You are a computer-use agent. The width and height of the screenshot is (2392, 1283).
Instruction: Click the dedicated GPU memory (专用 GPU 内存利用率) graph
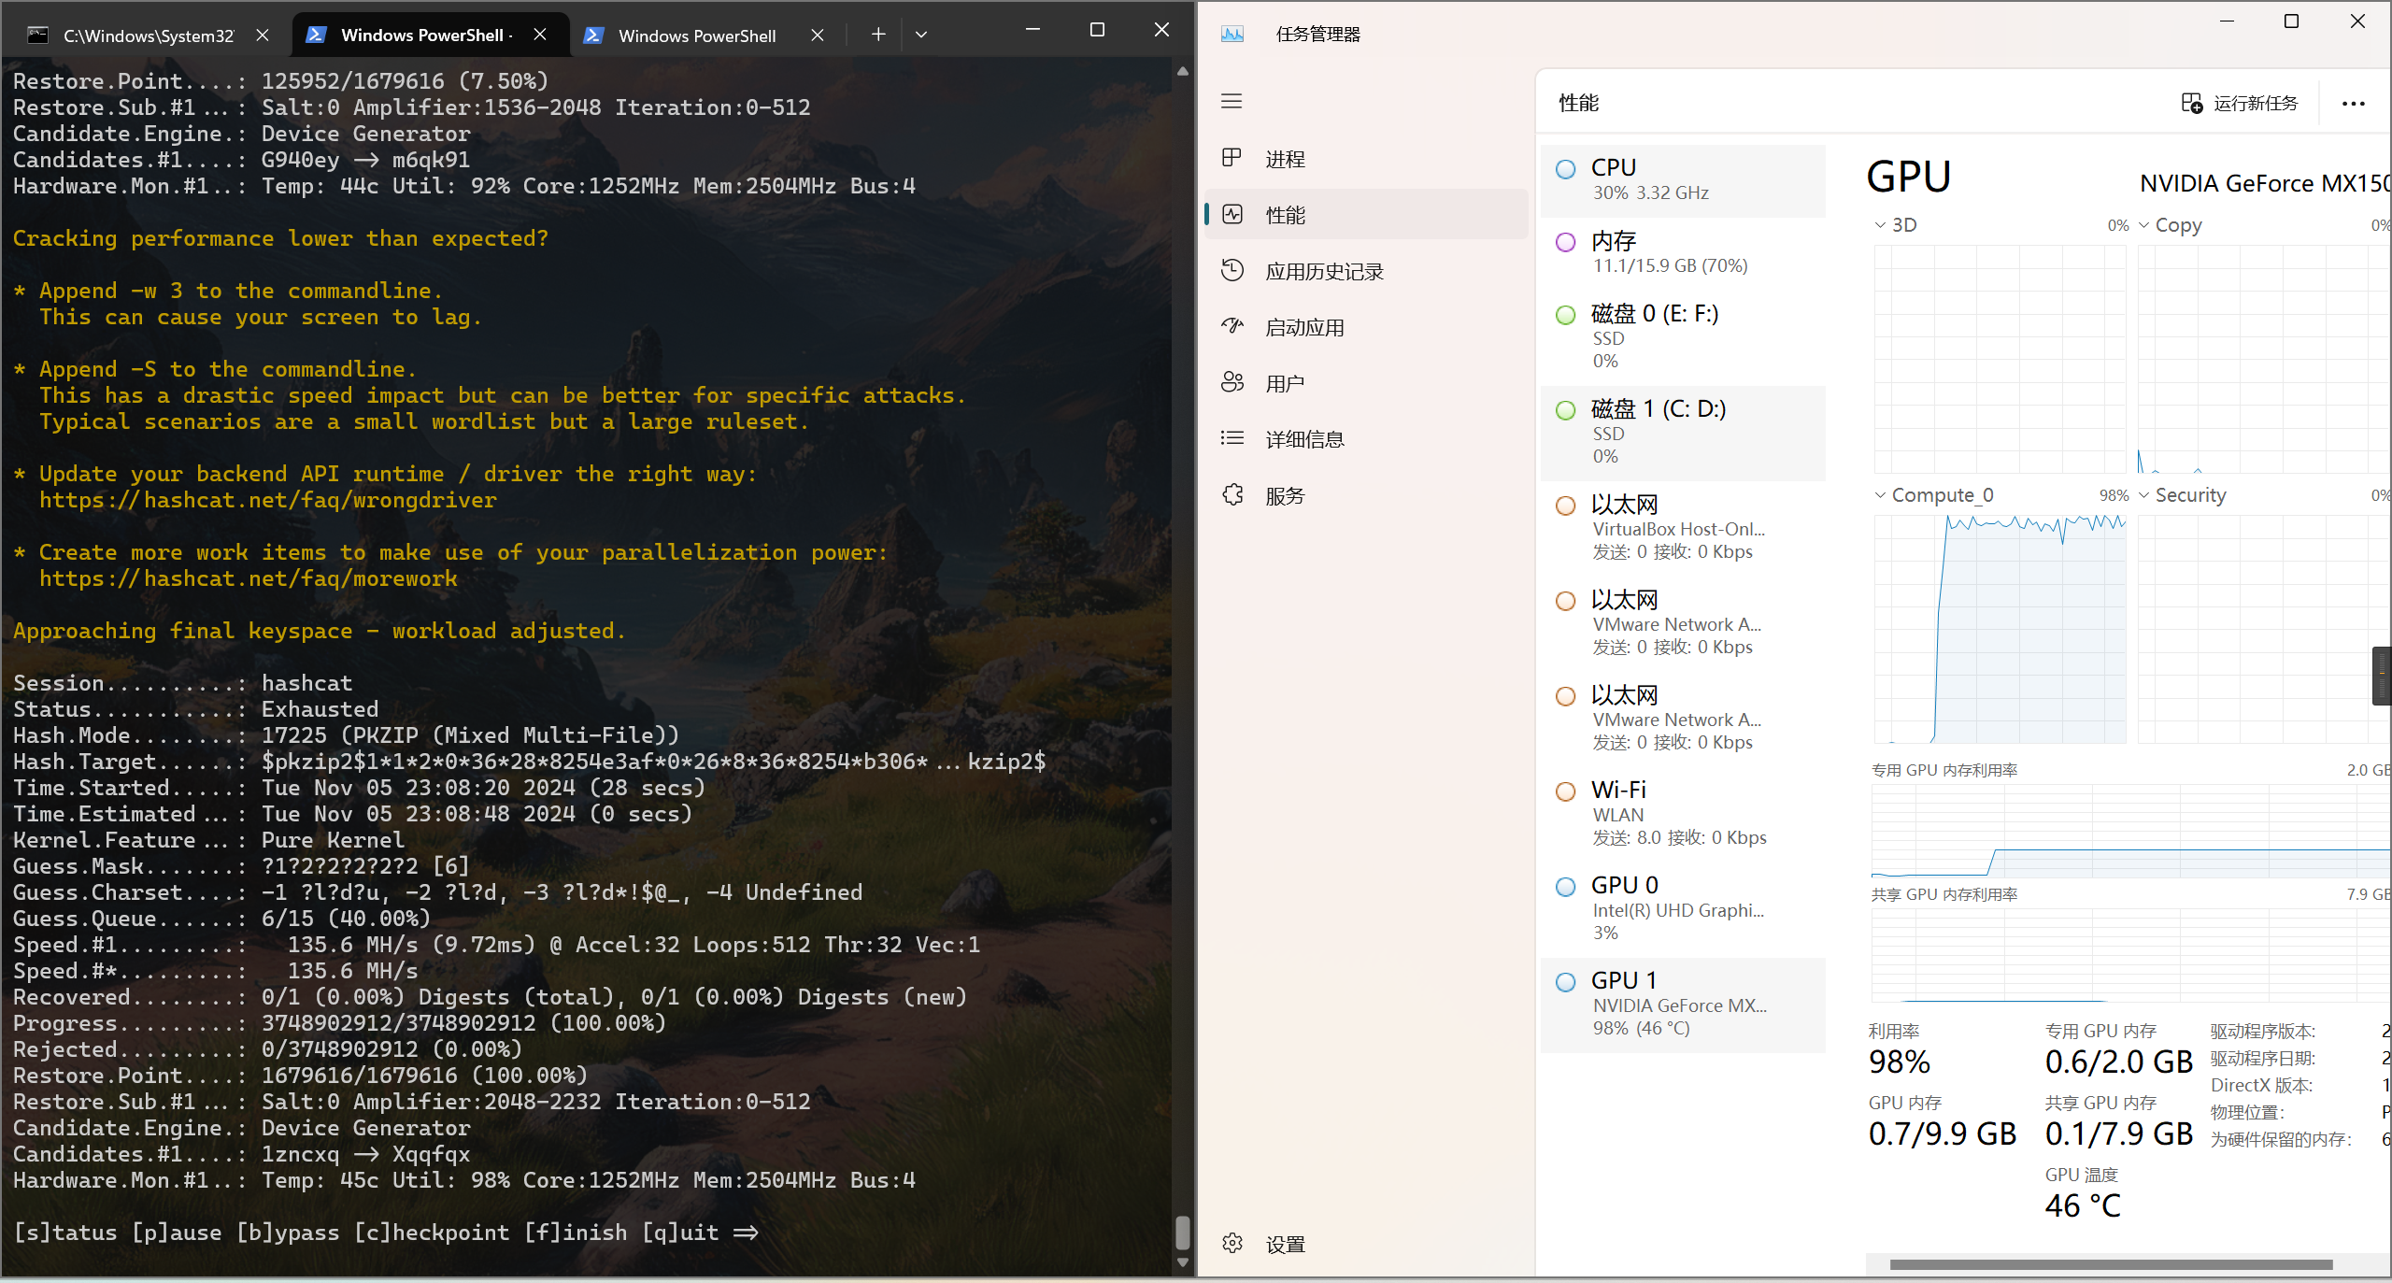pos(2130,830)
